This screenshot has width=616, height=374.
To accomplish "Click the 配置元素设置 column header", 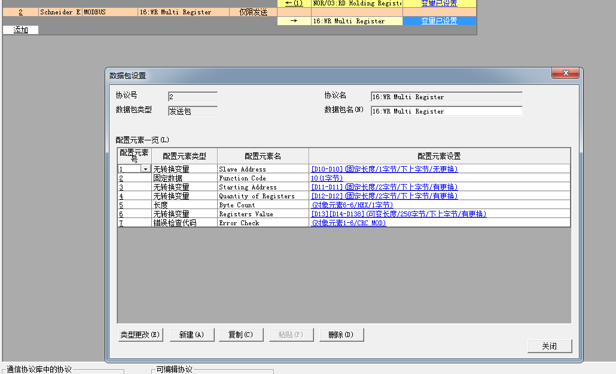I will pyautogui.click(x=439, y=156).
